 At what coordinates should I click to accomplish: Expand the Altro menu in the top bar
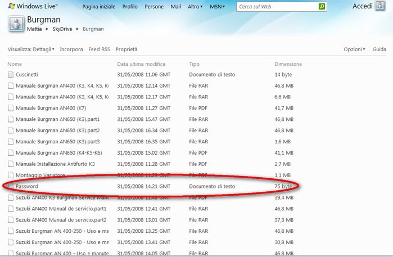click(x=195, y=7)
